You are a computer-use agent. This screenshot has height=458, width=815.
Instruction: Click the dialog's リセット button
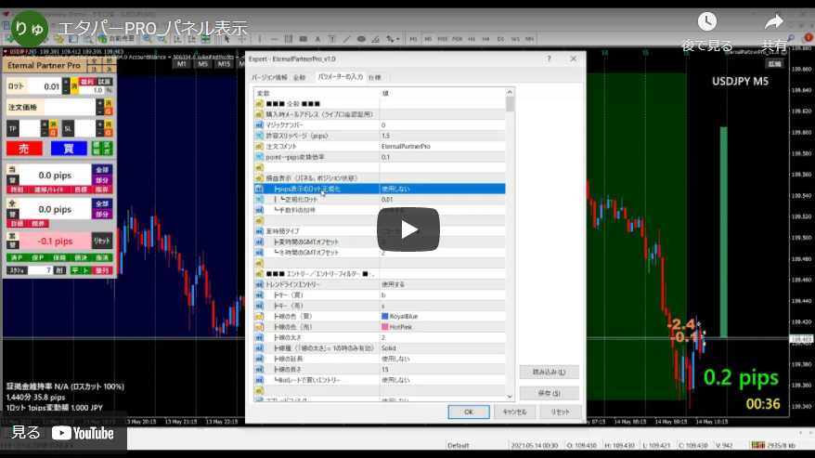click(x=560, y=412)
